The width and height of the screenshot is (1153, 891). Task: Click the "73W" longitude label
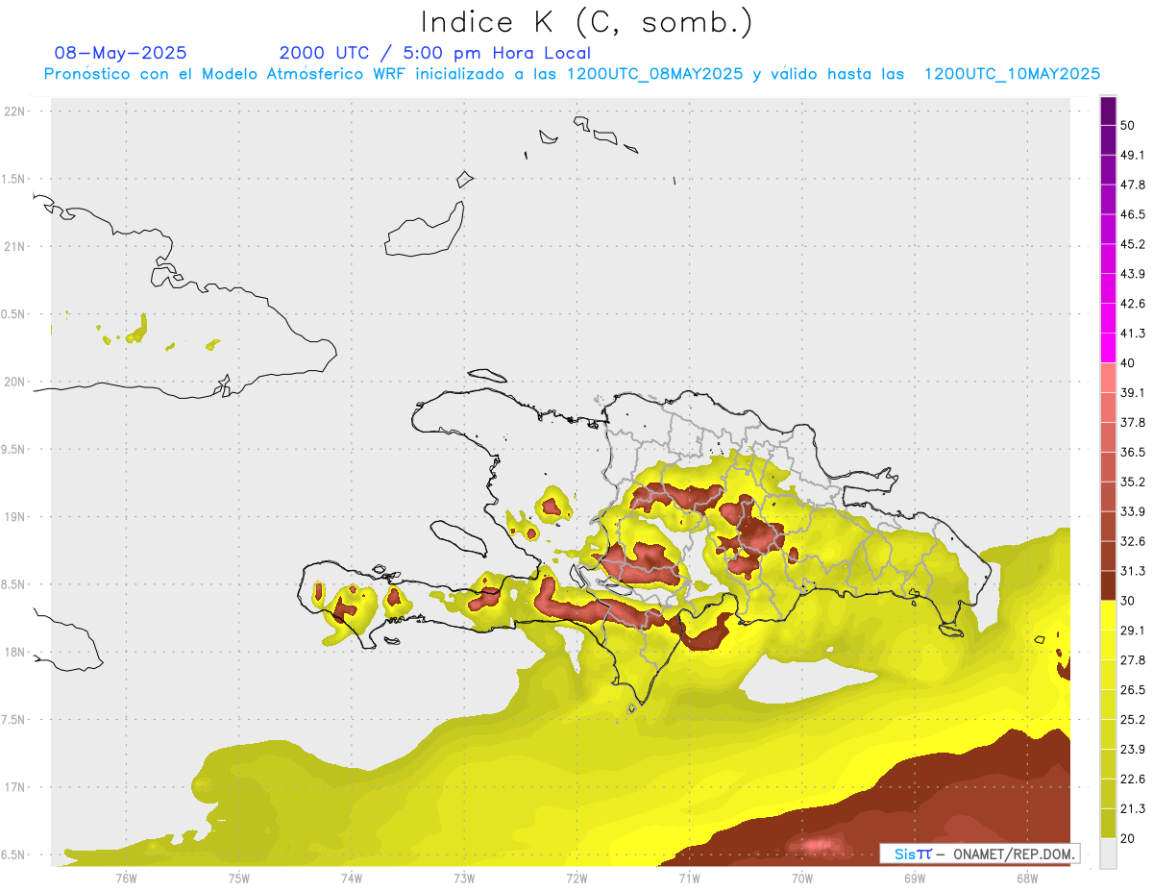pos(464,878)
